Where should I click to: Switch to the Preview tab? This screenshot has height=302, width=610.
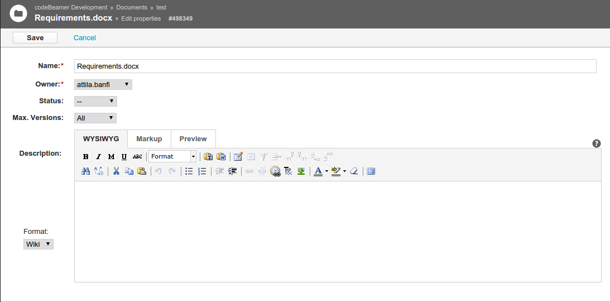click(193, 139)
